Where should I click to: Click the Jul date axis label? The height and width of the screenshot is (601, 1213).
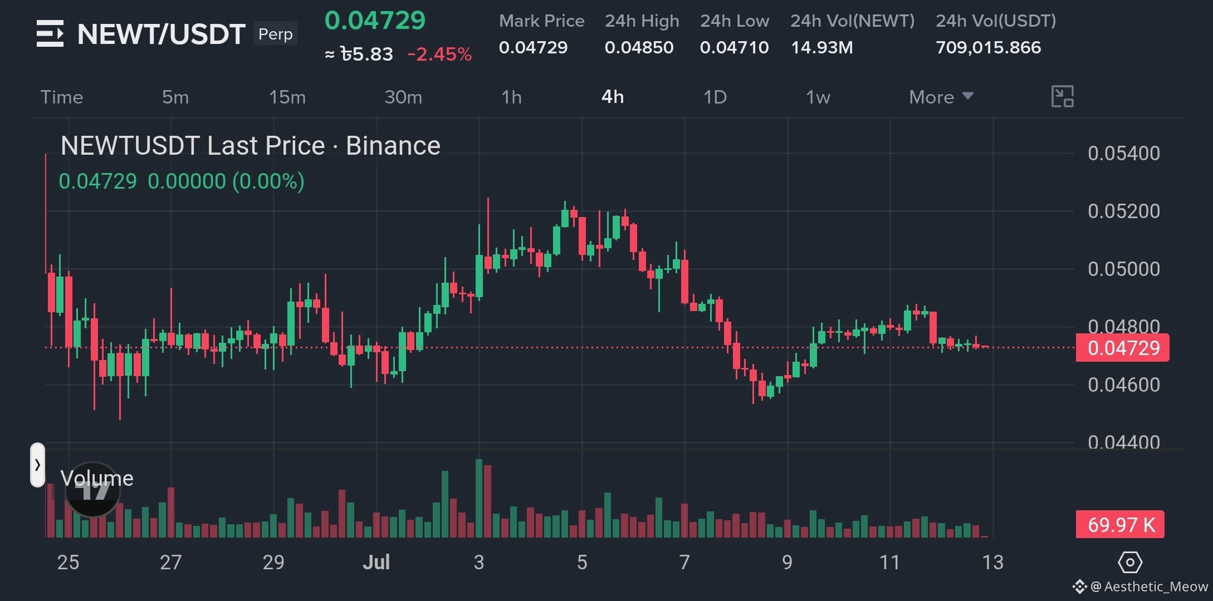tap(376, 563)
